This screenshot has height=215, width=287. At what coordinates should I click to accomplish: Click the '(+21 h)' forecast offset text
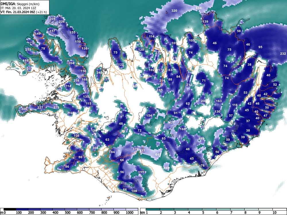41,12
